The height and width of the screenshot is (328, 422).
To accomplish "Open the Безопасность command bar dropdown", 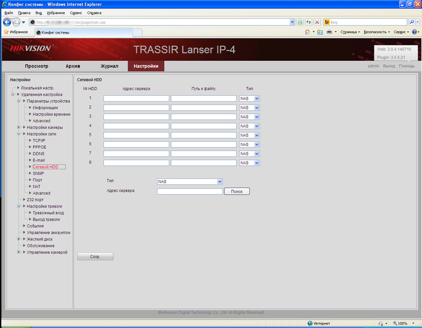I will pos(376,32).
